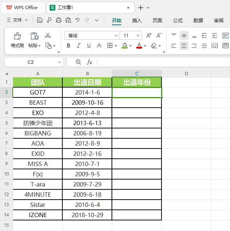Select row 5 header

tap(6, 123)
